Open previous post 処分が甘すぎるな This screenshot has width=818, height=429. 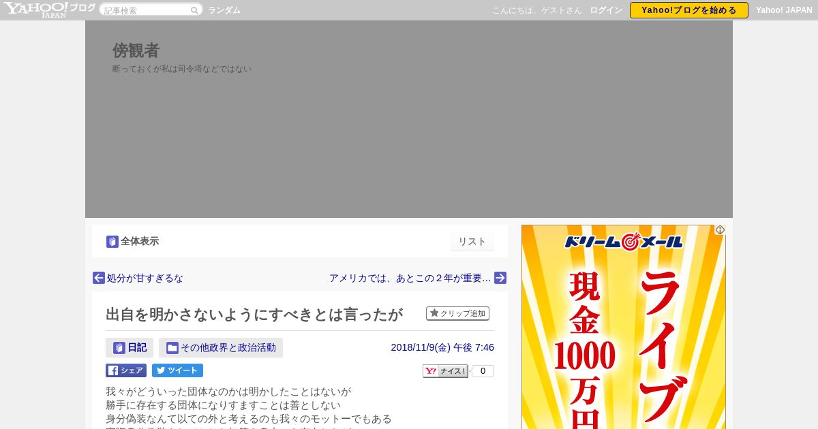coord(145,278)
